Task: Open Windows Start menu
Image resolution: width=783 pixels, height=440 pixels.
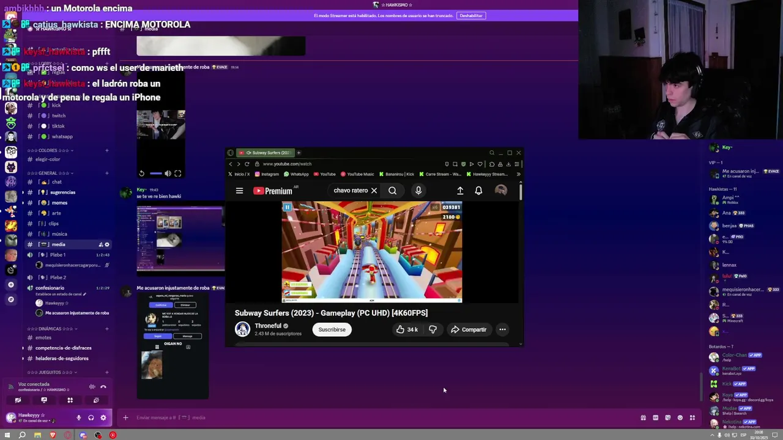Action: coord(7,435)
